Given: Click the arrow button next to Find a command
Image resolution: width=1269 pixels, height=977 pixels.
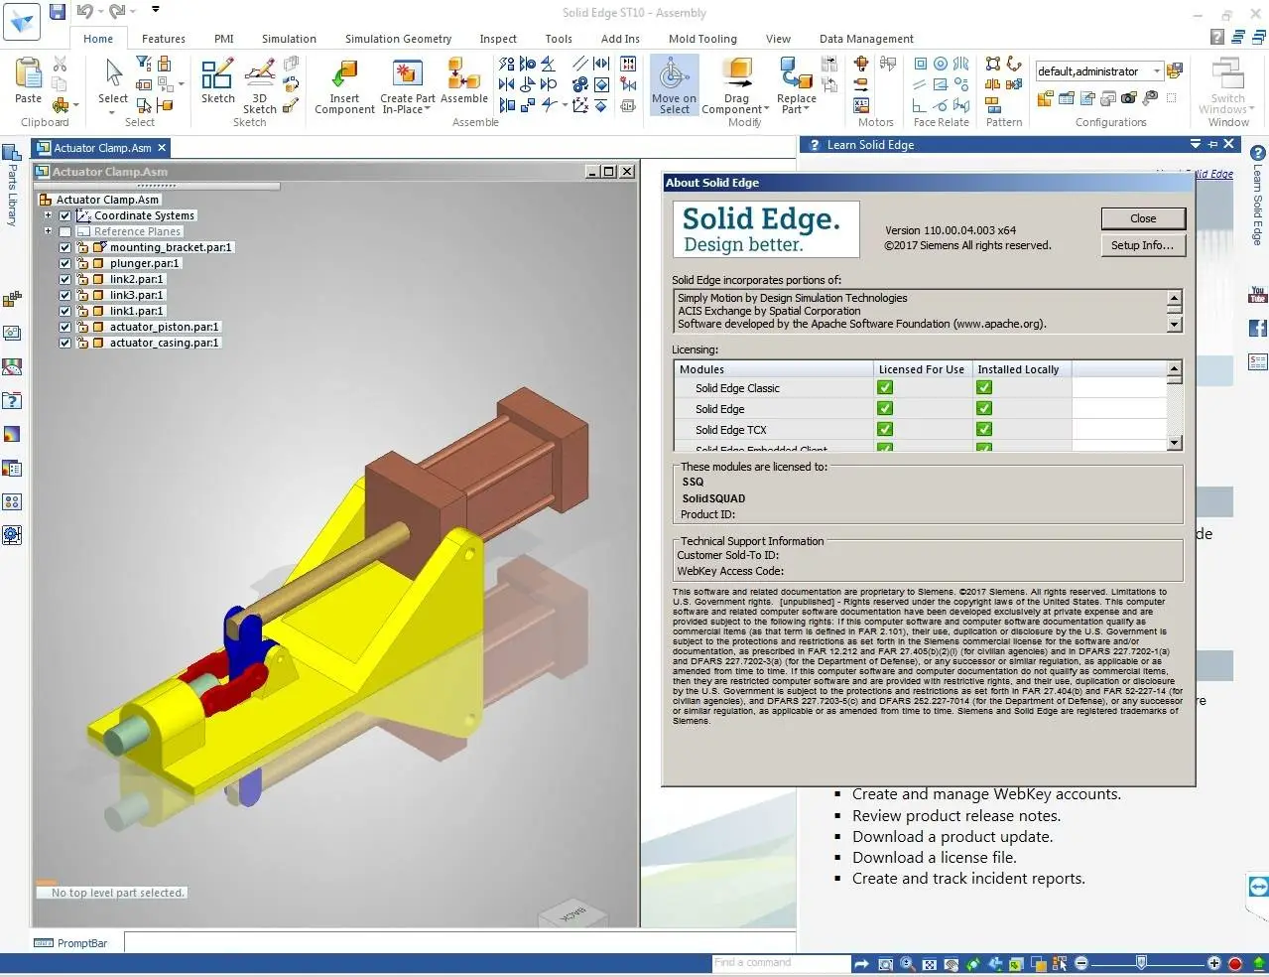Looking at the screenshot, I should point(860,963).
